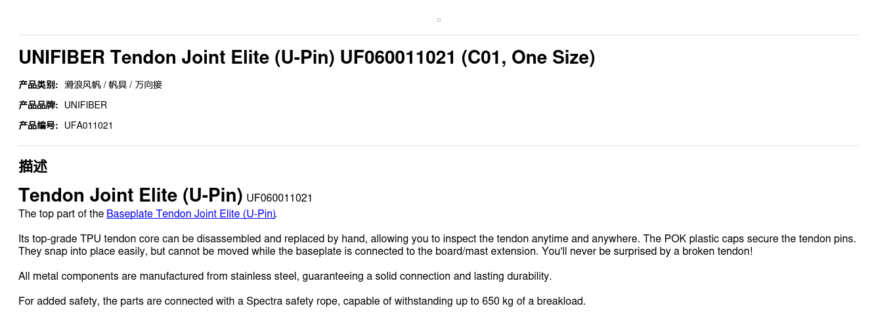The width and height of the screenshot is (872, 327).
Task: Click the paragraph about the Spectra safety rope
Action: (x=302, y=301)
